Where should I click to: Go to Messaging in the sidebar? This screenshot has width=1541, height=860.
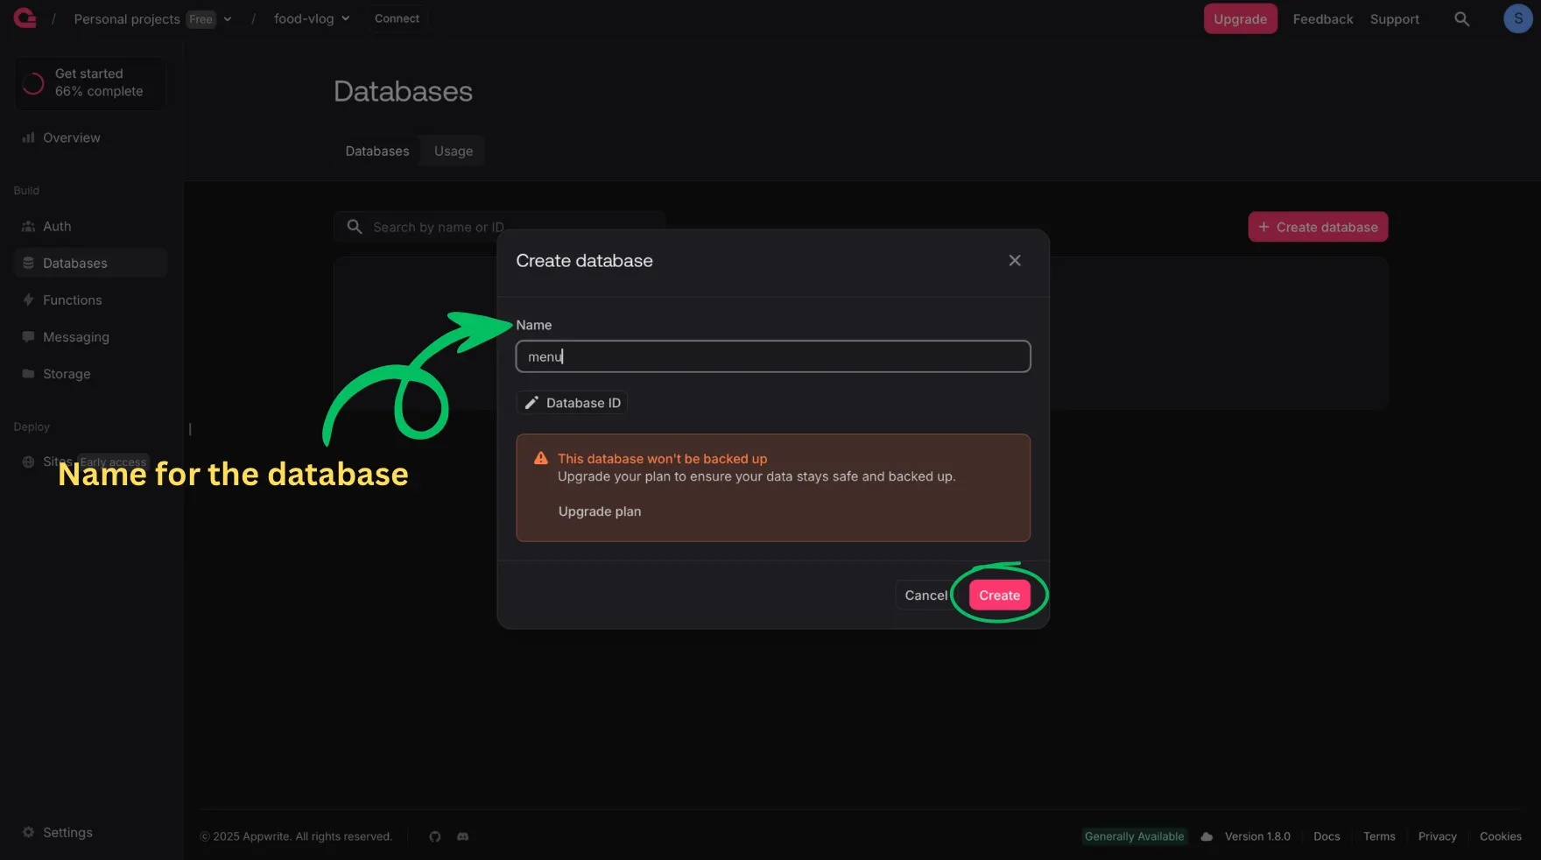76,336
